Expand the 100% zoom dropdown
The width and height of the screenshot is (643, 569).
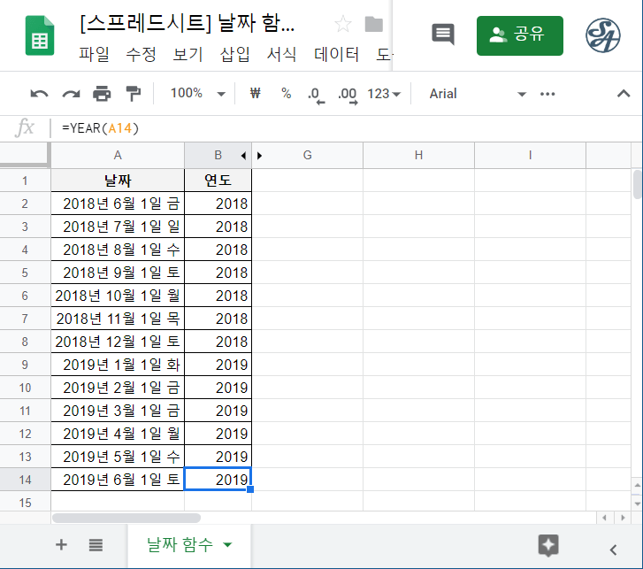point(197,94)
